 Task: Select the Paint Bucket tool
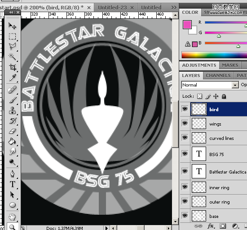(12, 141)
